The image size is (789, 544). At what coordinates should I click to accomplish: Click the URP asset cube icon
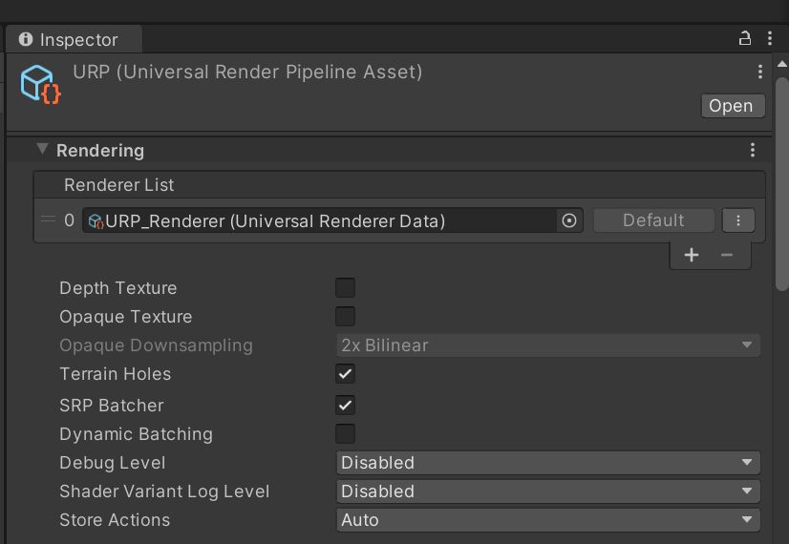[x=40, y=85]
